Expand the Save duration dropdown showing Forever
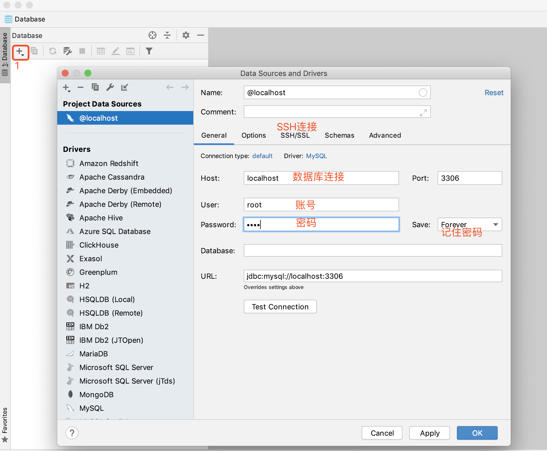547x451 pixels. tap(495, 224)
